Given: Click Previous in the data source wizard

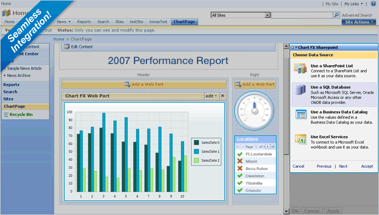Looking at the screenshot, I should (x=324, y=166).
